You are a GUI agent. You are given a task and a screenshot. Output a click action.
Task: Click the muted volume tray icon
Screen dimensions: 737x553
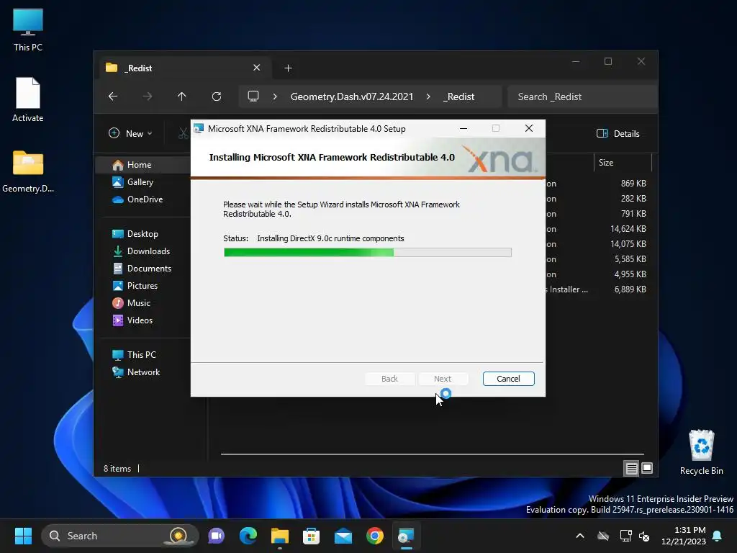pyautogui.click(x=644, y=536)
